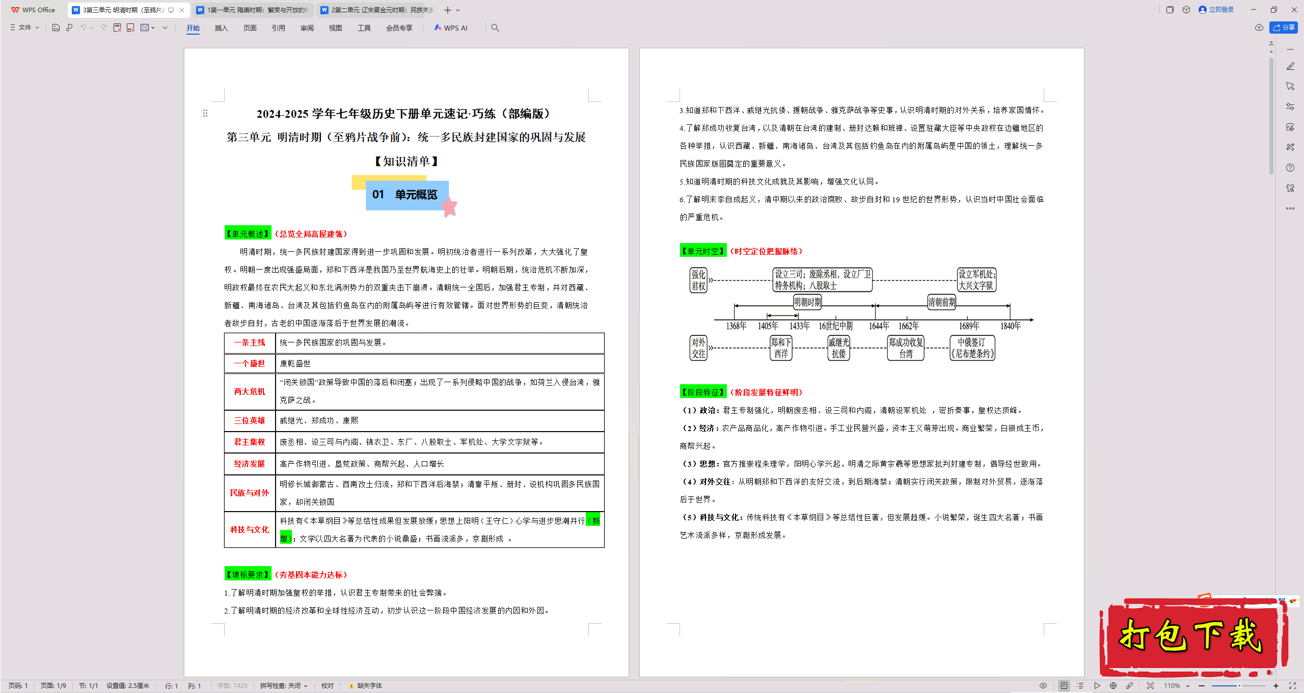Open the new tab dropdown chevron
This screenshot has width=1304, height=693.
tap(458, 10)
